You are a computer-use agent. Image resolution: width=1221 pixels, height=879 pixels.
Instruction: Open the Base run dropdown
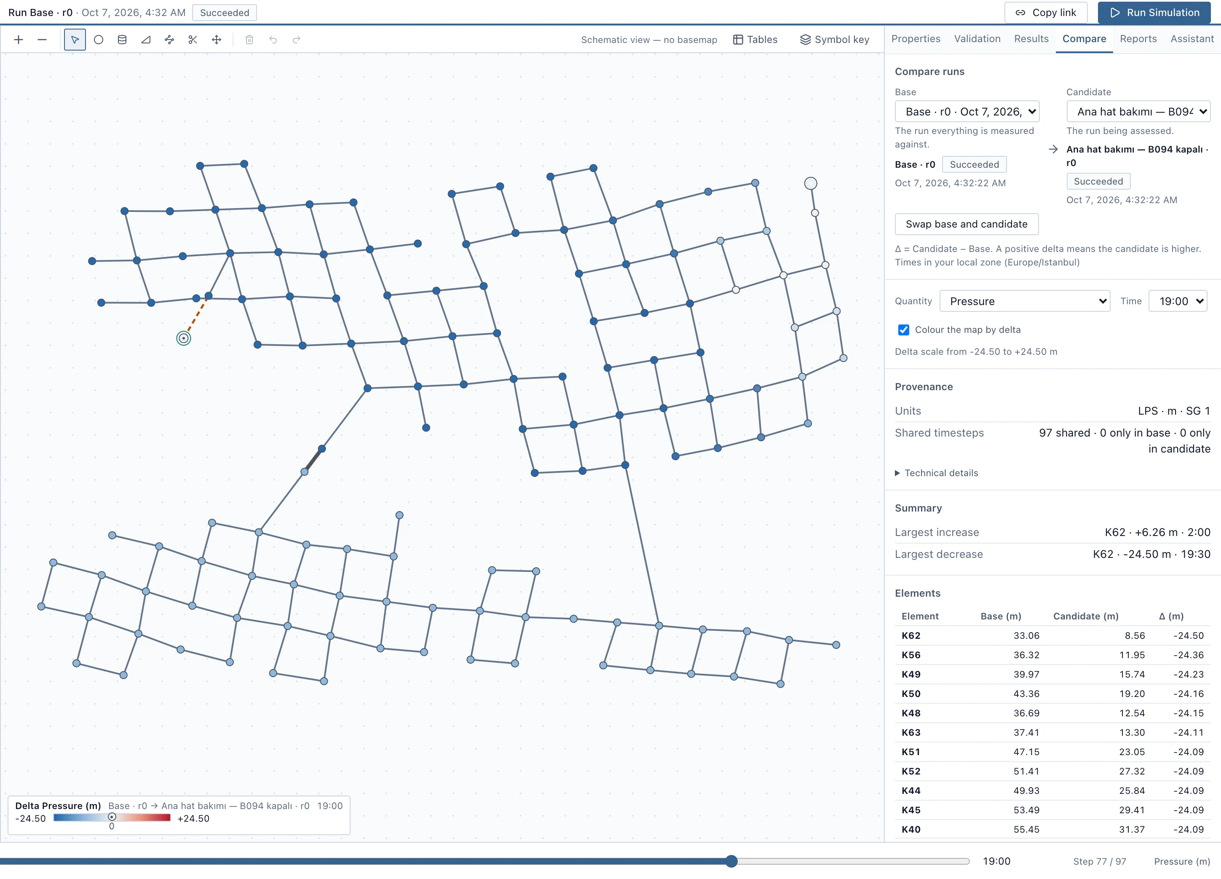[x=967, y=111]
